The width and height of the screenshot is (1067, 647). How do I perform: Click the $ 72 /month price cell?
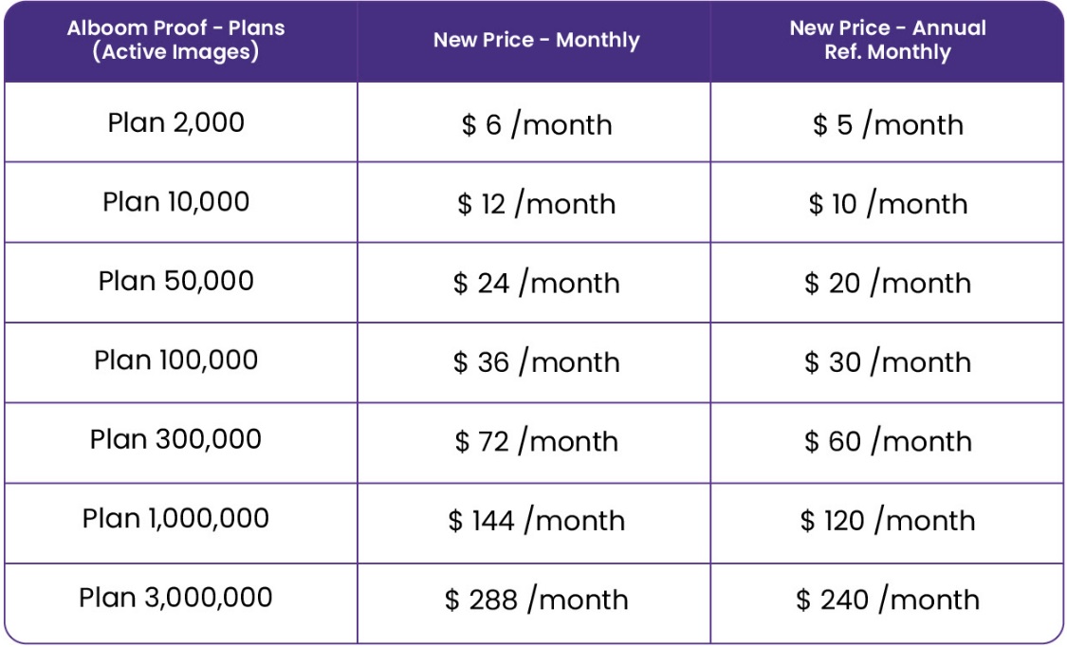pyautogui.click(x=536, y=441)
